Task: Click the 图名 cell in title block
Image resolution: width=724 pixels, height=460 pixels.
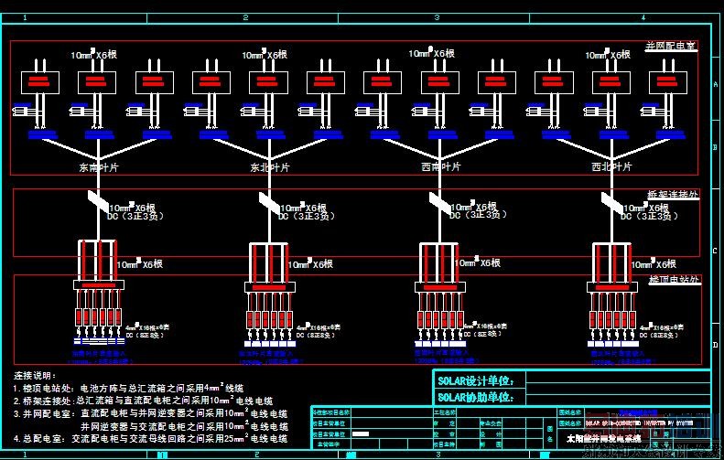Action: (550, 434)
